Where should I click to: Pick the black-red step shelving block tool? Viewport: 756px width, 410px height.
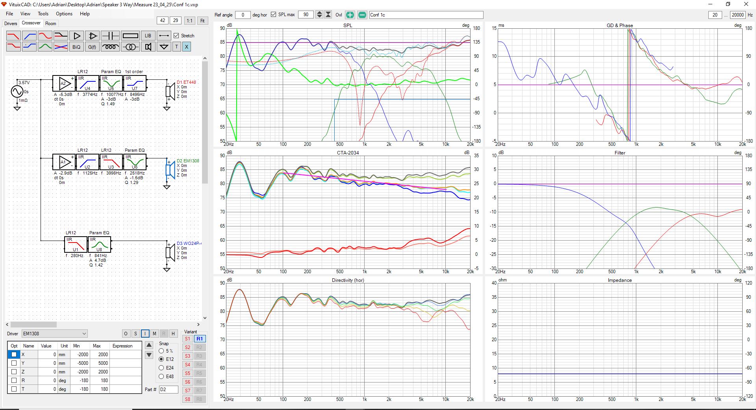tap(61, 36)
